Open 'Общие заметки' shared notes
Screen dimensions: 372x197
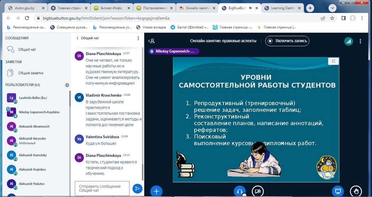[x=31, y=73]
